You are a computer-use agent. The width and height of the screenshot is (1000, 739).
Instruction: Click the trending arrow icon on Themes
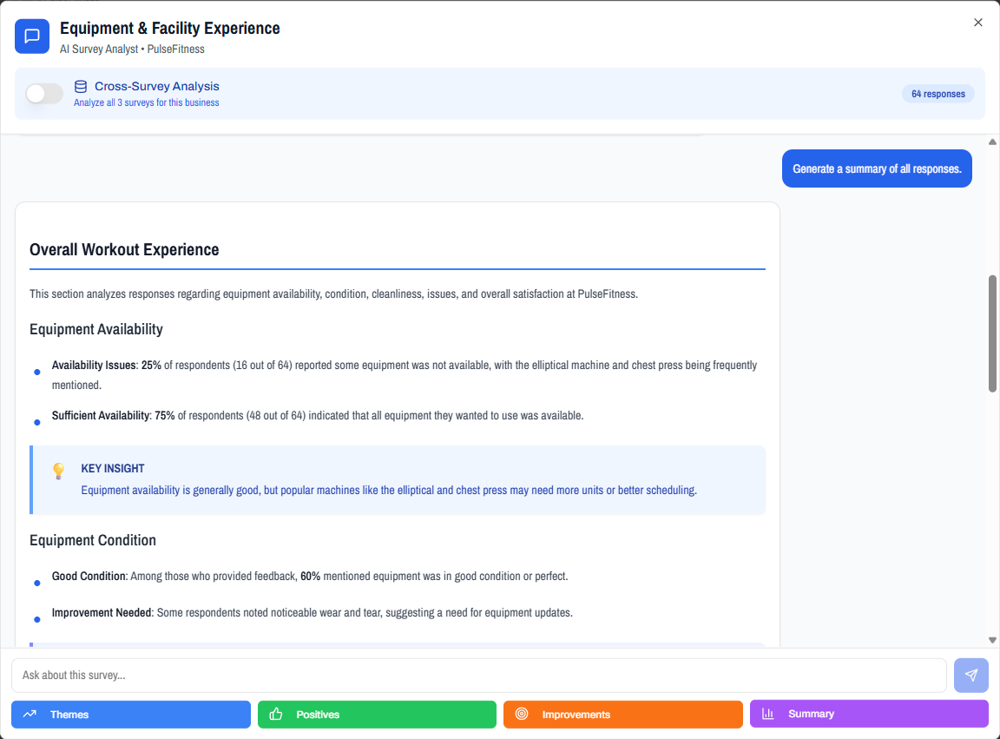[30, 714]
